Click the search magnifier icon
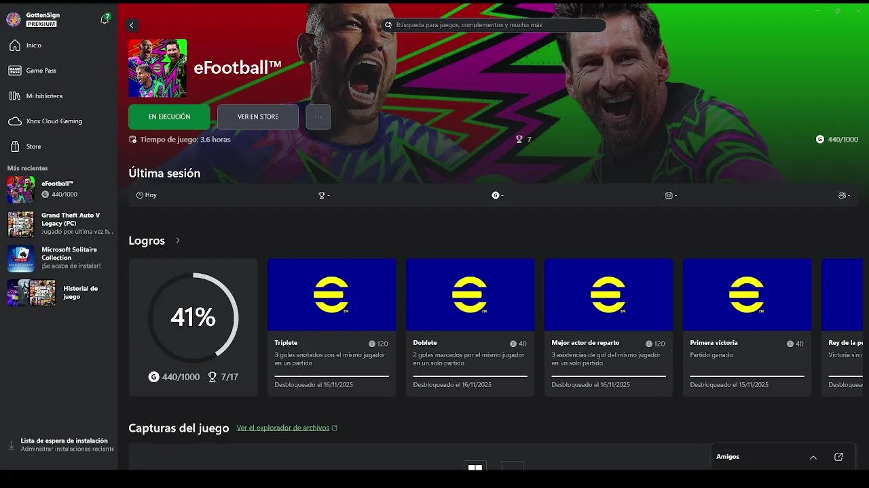Screen dimensions: 869x488 point(388,25)
